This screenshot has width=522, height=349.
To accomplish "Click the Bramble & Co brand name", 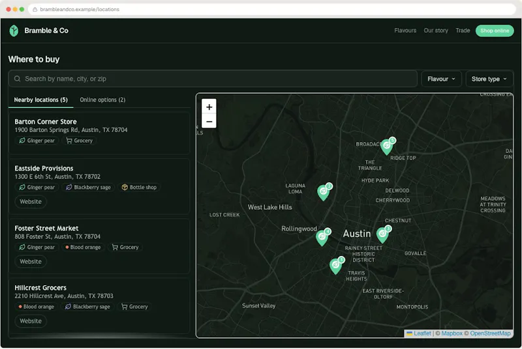I will [x=46, y=31].
